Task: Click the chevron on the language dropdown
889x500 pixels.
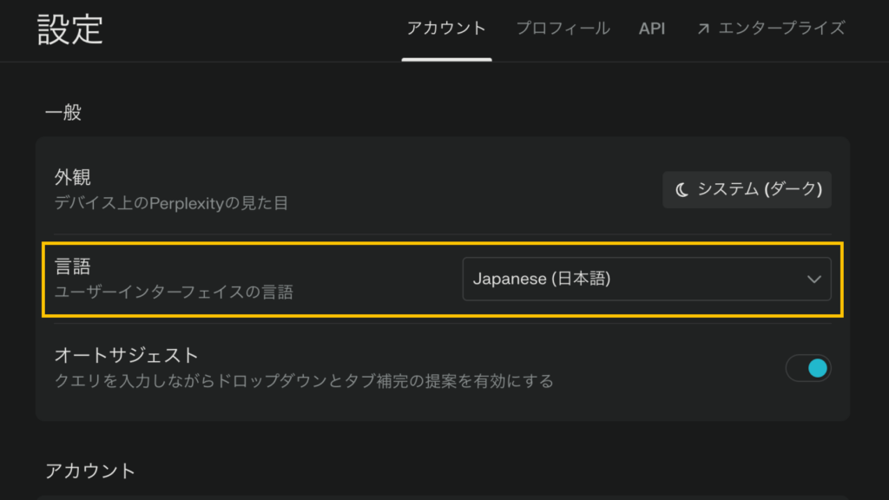Action: 813,279
